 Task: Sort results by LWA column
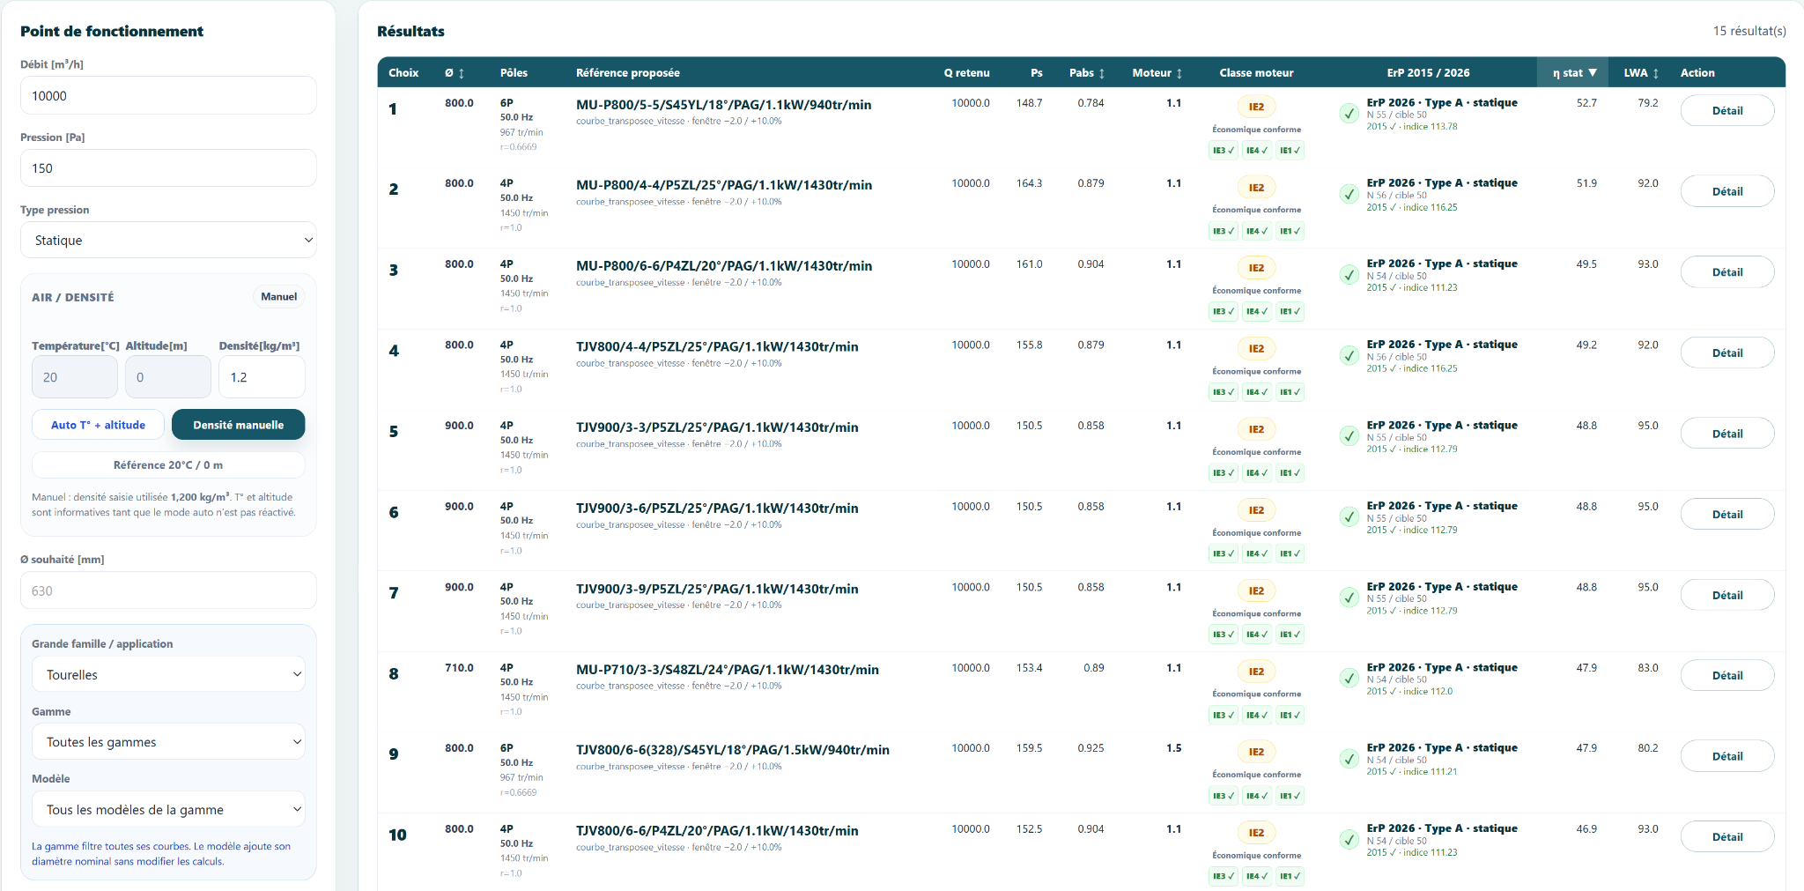coord(1642,73)
